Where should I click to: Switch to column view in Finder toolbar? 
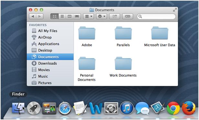(70, 16)
